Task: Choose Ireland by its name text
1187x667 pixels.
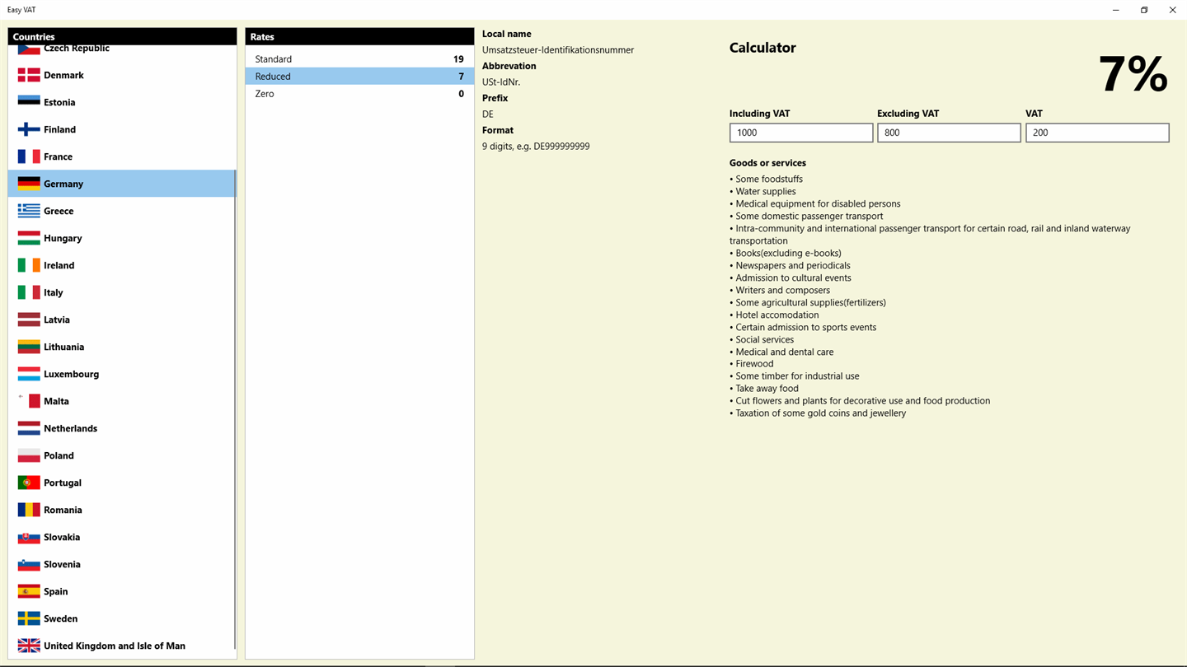Action: click(x=59, y=265)
